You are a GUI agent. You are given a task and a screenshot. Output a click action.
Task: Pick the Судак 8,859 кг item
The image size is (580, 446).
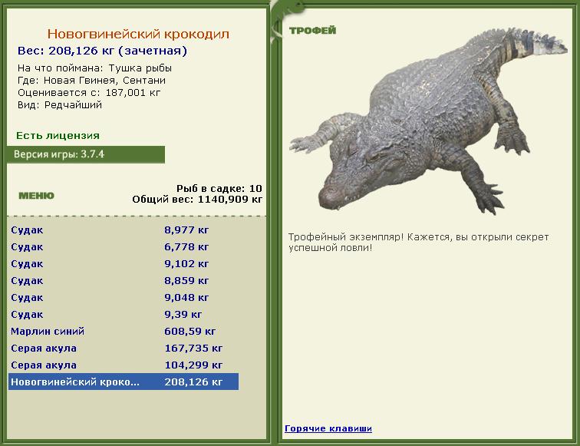pos(124,280)
